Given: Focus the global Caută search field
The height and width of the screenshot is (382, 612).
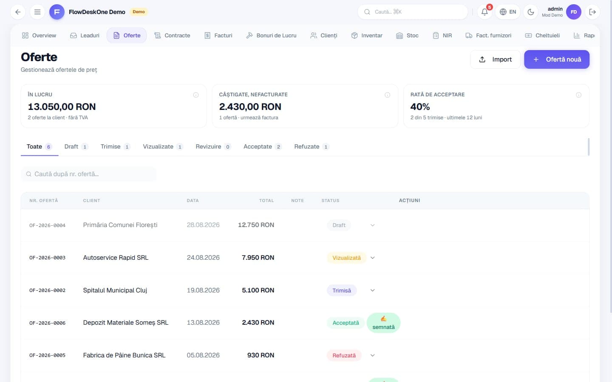Looking at the screenshot, I should click(x=413, y=12).
